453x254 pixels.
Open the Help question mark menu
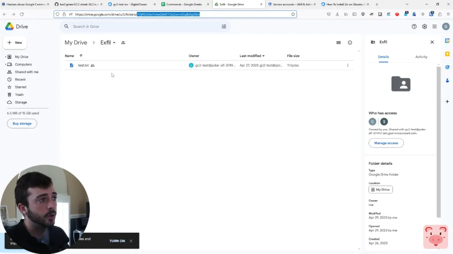pyautogui.click(x=414, y=27)
